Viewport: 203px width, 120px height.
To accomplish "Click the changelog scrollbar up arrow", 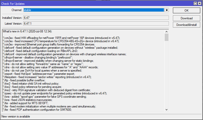I will pyautogui.click(x=166, y=31).
